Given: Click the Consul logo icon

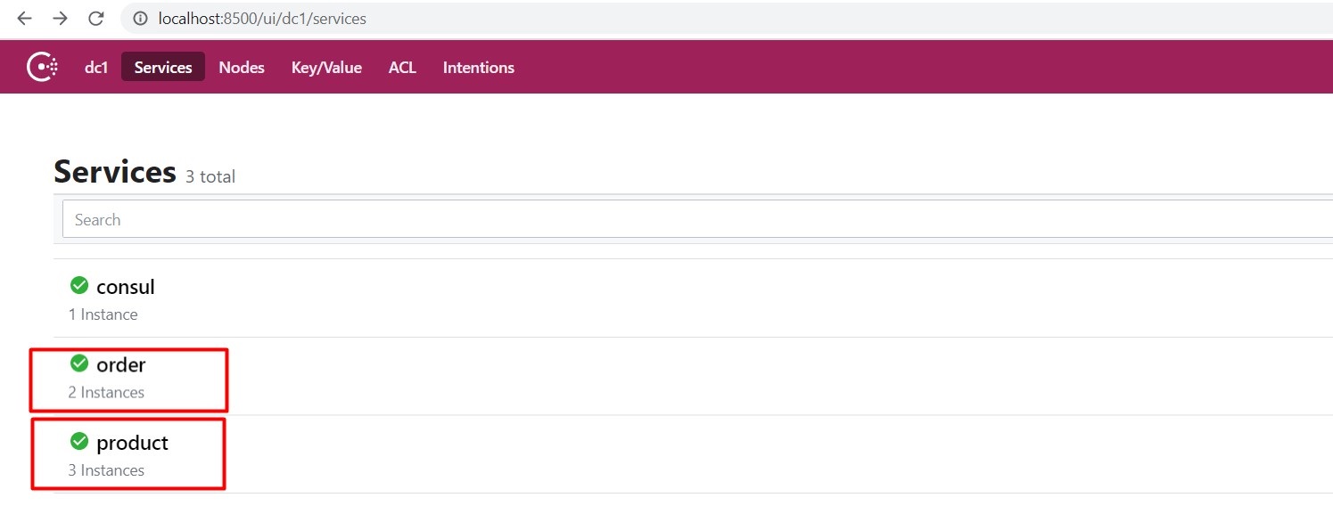Looking at the screenshot, I should click(43, 67).
